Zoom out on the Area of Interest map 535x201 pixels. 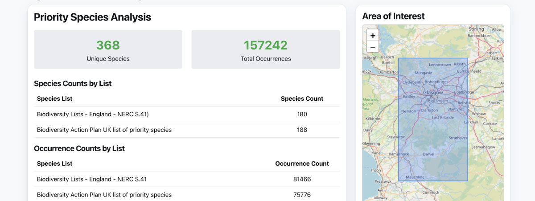373,47
